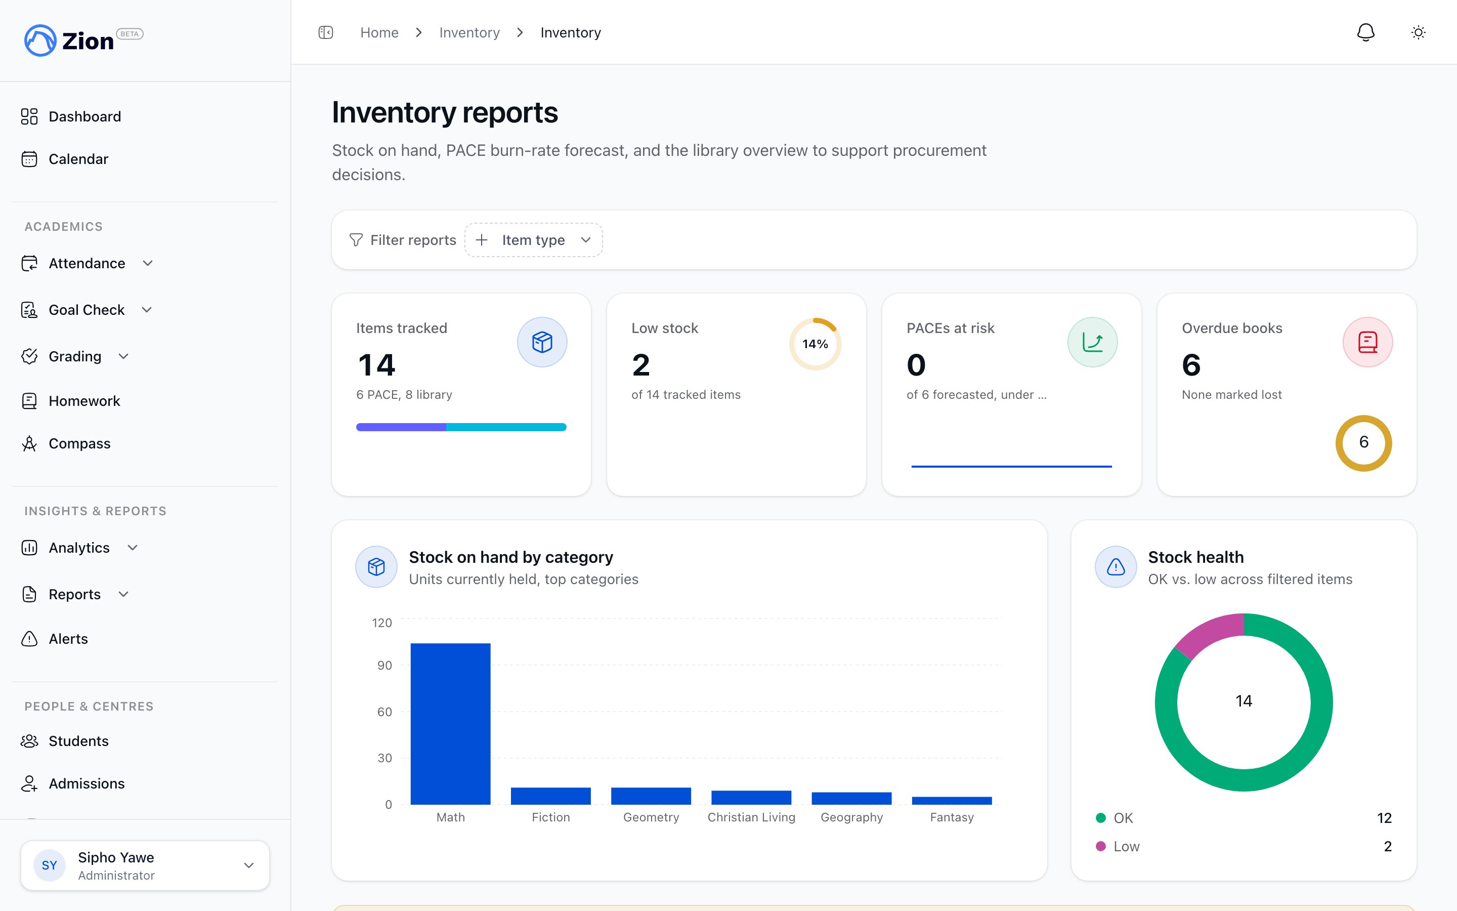1457x911 pixels.
Task: Expand the Grading submenu chevron
Action: pos(123,356)
